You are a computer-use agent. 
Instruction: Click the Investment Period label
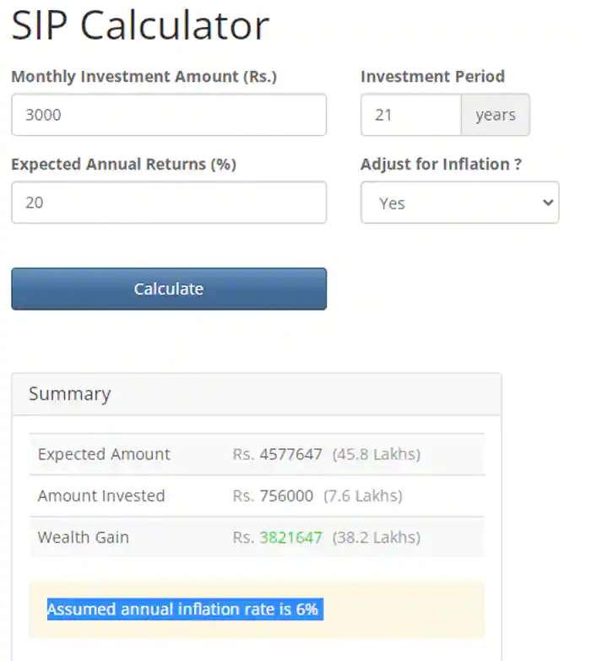tap(432, 77)
